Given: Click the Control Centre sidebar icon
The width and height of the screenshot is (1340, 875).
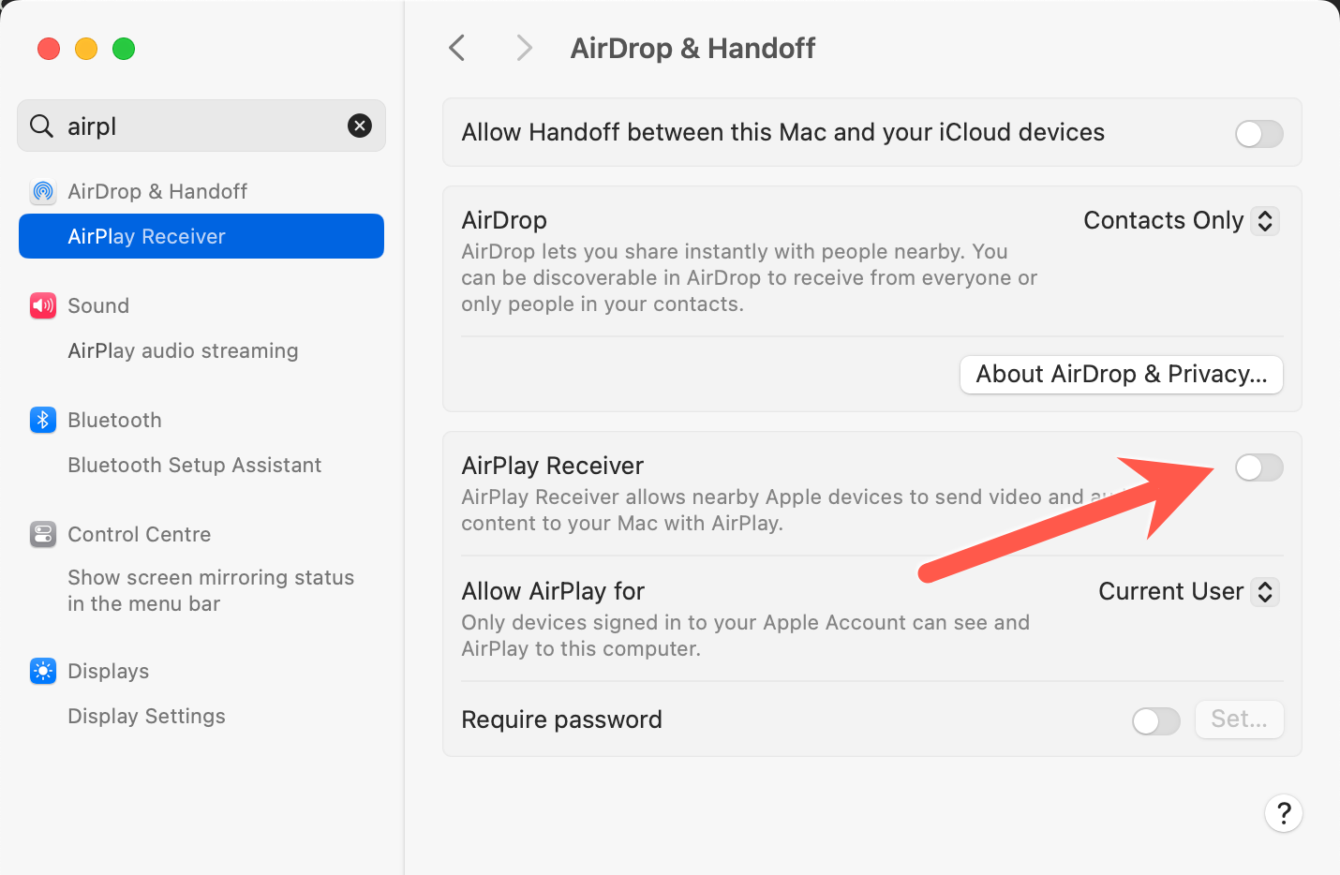Looking at the screenshot, I should (x=43, y=534).
